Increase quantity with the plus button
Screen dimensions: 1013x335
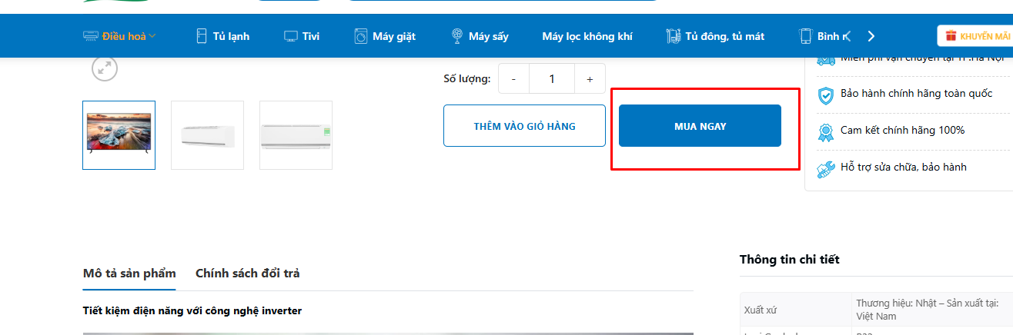click(590, 78)
